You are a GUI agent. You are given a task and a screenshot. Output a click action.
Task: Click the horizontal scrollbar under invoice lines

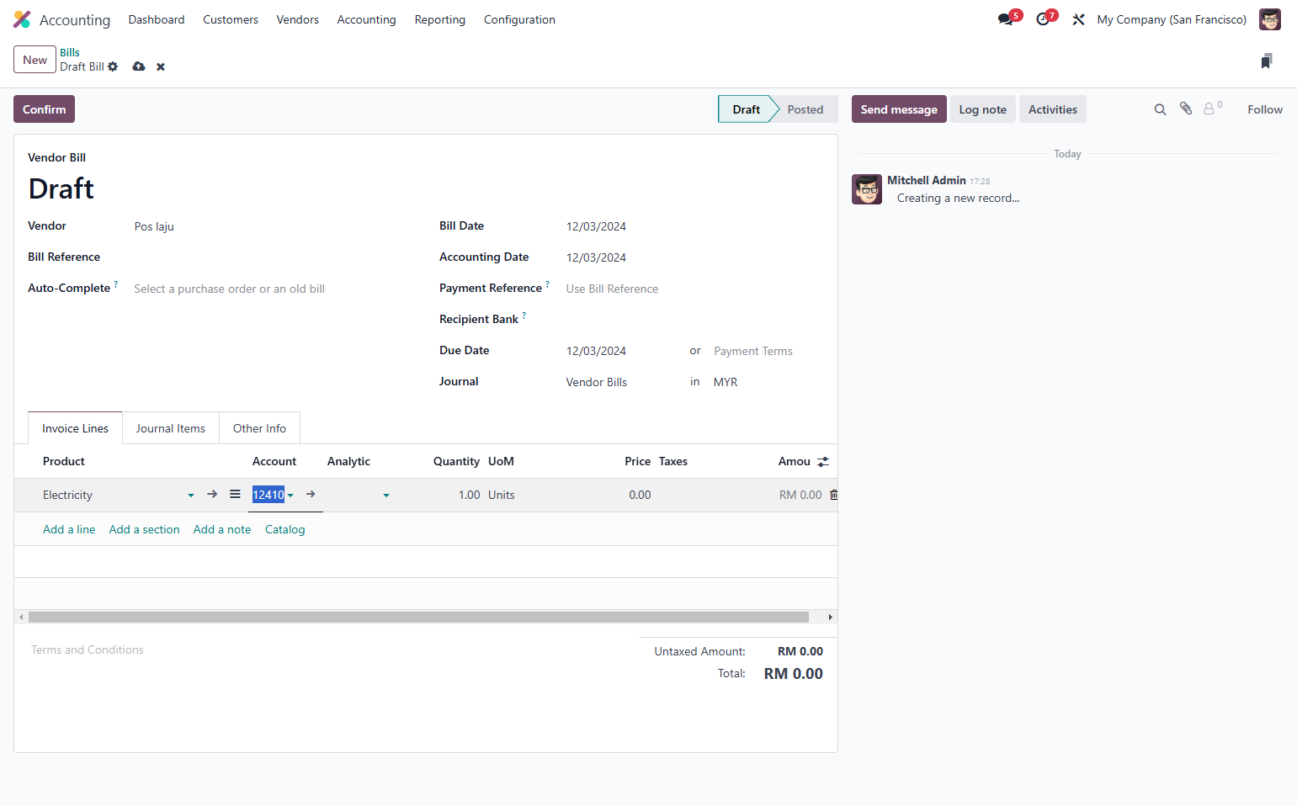point(418,618)
